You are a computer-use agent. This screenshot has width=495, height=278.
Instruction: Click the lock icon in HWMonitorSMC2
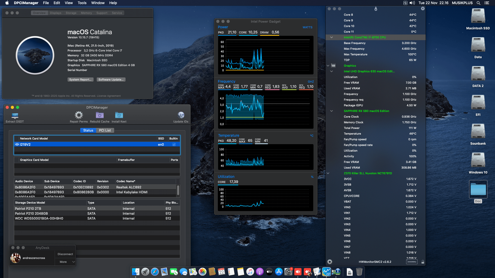click(423, 262)
